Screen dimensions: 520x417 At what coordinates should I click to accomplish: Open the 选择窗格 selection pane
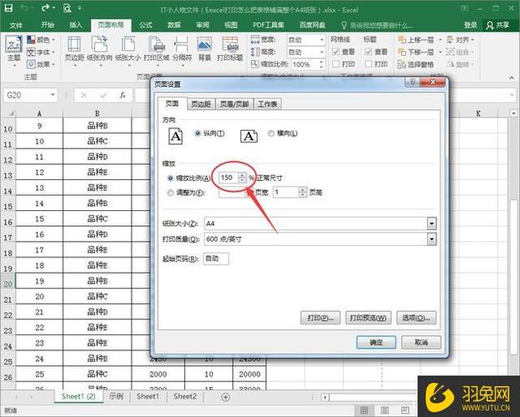pyautogui.click(x=416, y=64)
